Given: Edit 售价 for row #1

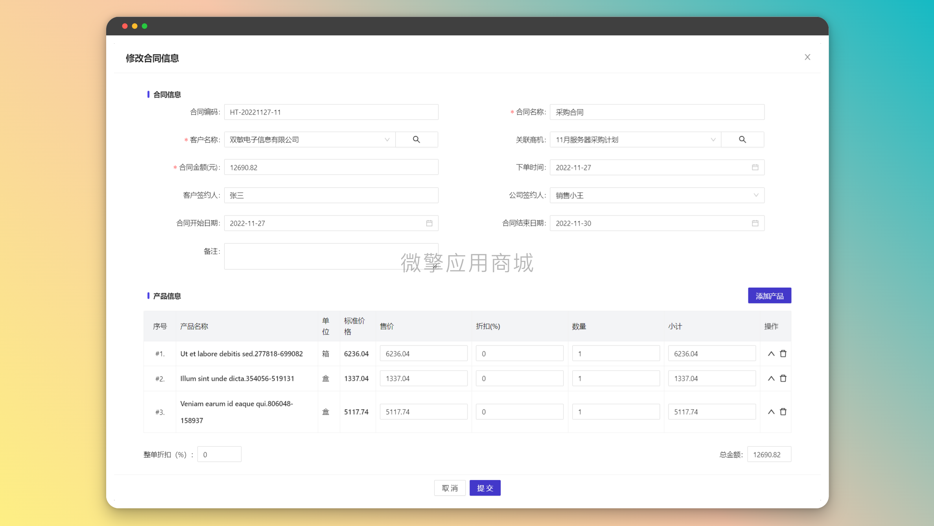Looking at the screenshot, I should [x=424, y=354].
